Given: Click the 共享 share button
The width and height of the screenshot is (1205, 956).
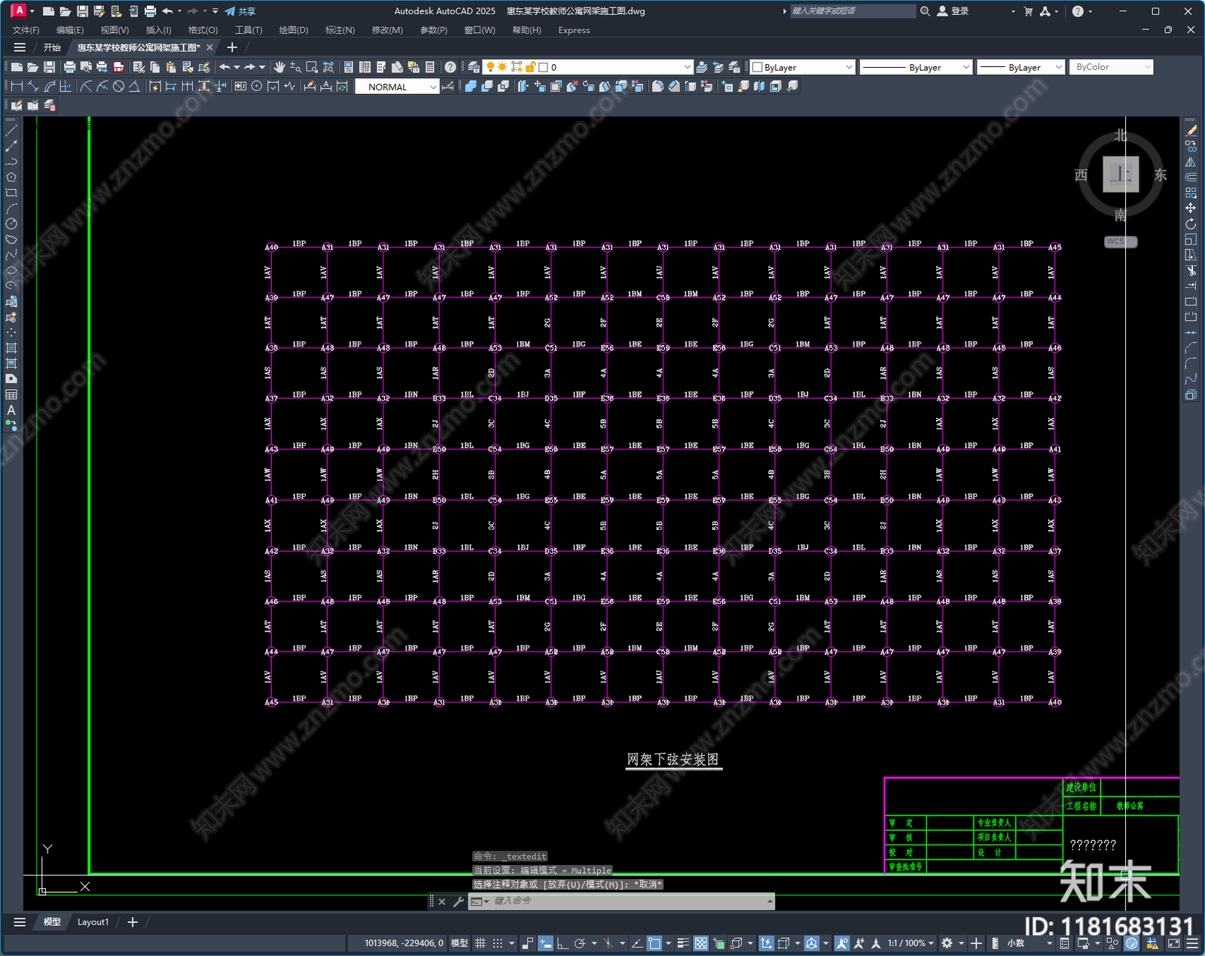Looking at the screenshot, I should pos(240,11).
